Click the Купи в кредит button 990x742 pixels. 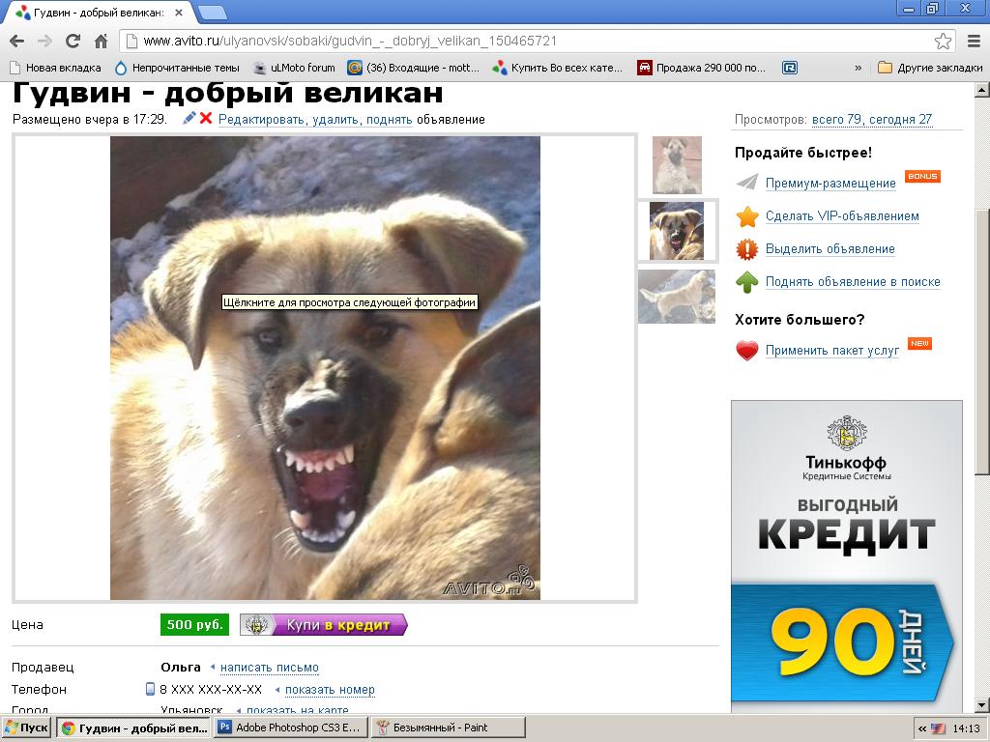(x=324, y=625)
